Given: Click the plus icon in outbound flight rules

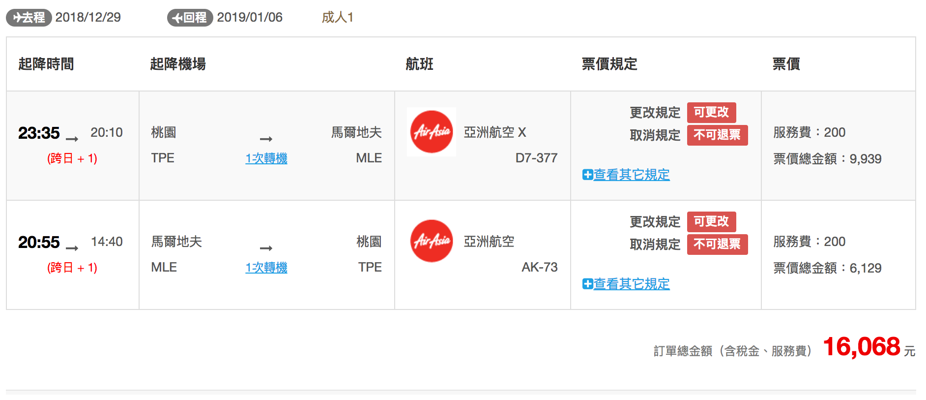Looking at the screenshot, I should pos(587,175).
